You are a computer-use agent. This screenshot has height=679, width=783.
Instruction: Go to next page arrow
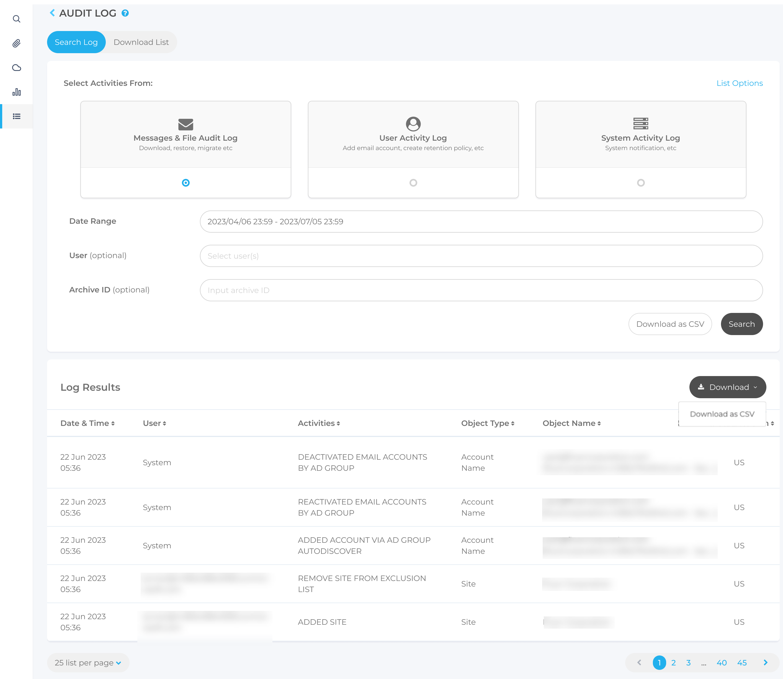(766, 663)
